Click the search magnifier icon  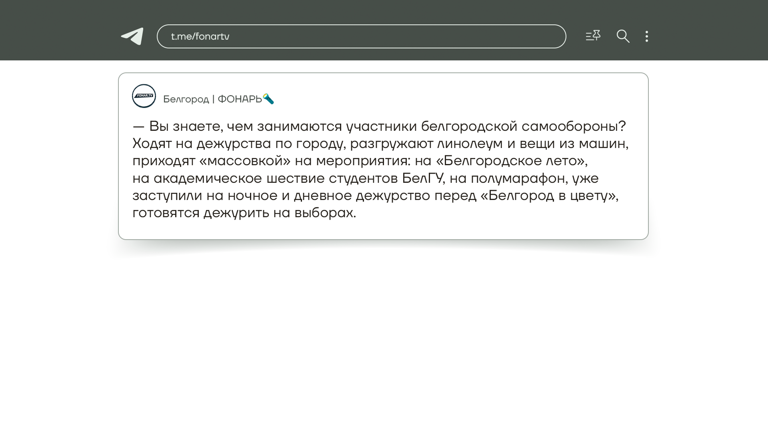pos(623,36)
